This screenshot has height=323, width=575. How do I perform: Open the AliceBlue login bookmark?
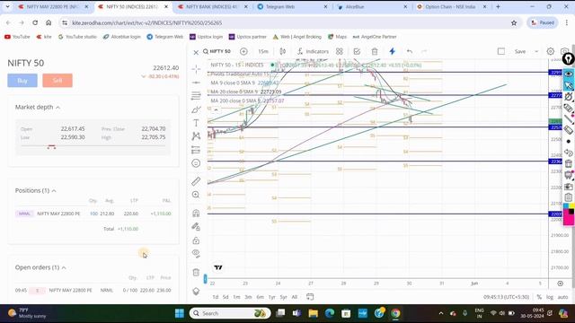point(122,37)
